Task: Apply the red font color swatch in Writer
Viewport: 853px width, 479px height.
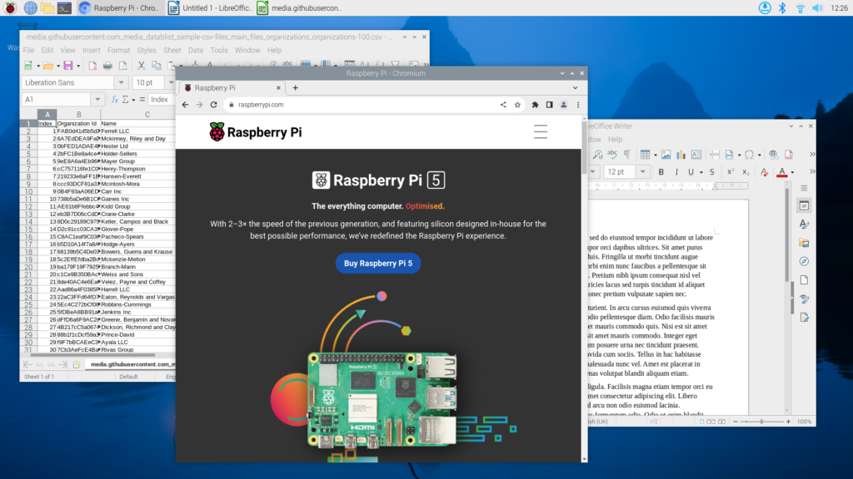Action: click(x=782, y=171)
